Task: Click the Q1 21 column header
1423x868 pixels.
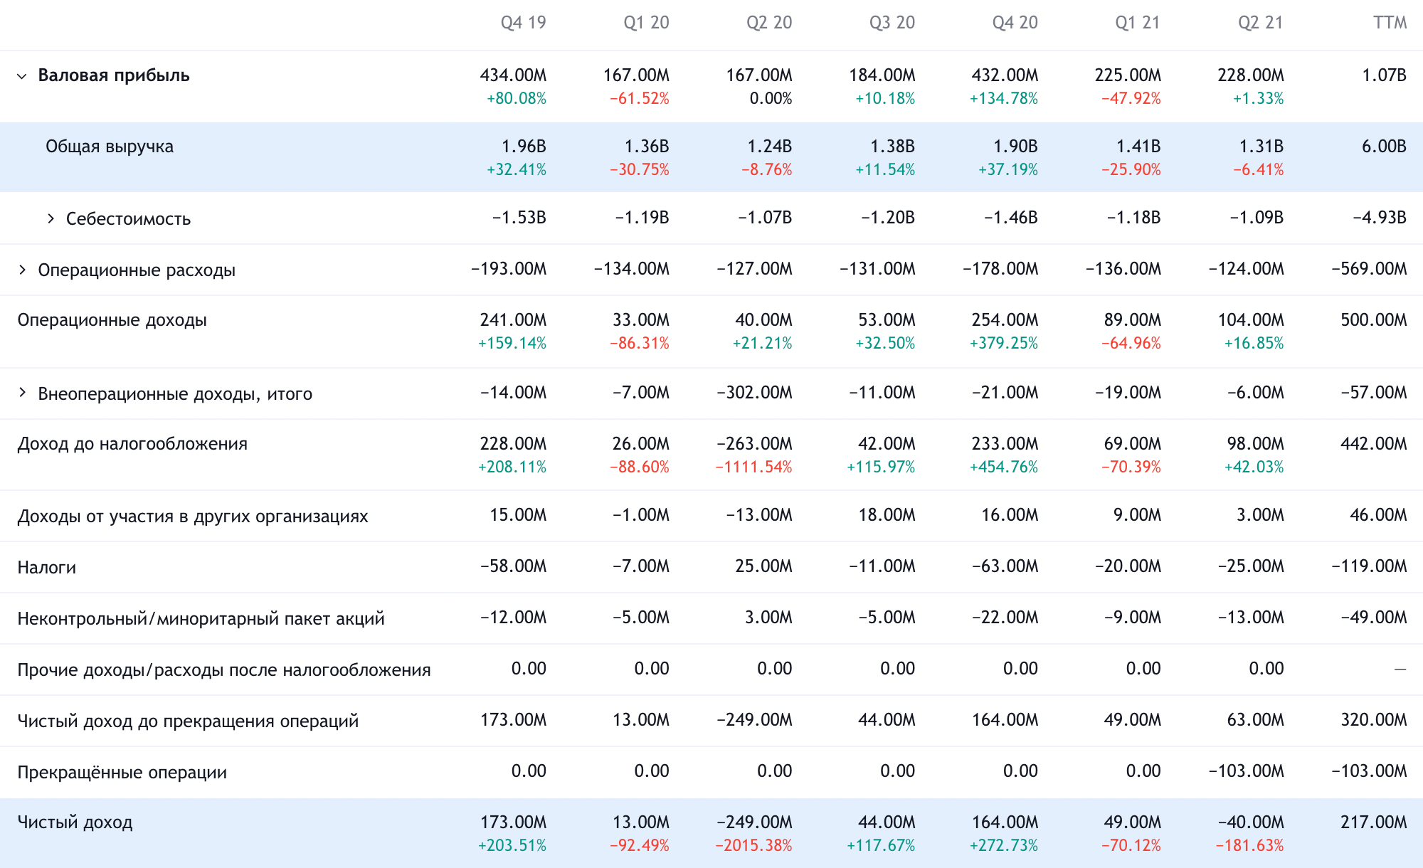Action: [x=1138, y=23]
